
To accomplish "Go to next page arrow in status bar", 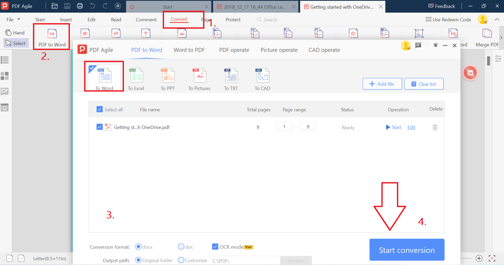I will [x=21, y=258].
